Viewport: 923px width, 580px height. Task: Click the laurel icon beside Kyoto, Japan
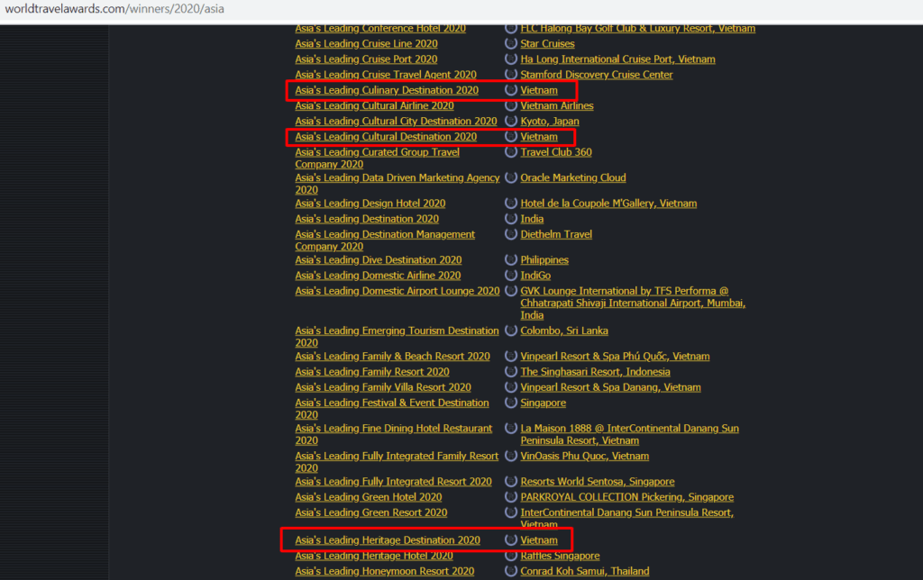pyautogui.click(x=511, y=121)
